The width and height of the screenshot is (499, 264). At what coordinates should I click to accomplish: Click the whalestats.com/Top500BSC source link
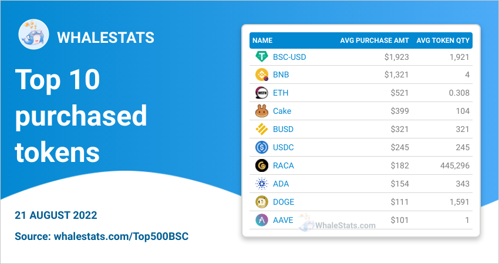click(122, 236)
